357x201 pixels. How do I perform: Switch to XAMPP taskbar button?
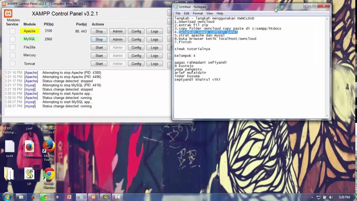tap(93, 197)
